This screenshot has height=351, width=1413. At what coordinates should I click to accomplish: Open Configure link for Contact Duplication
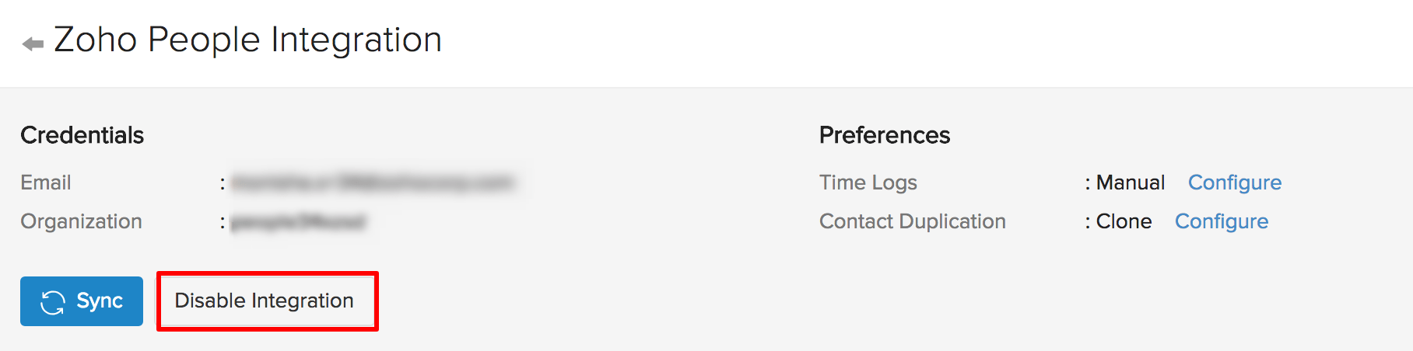(1221, 221)
